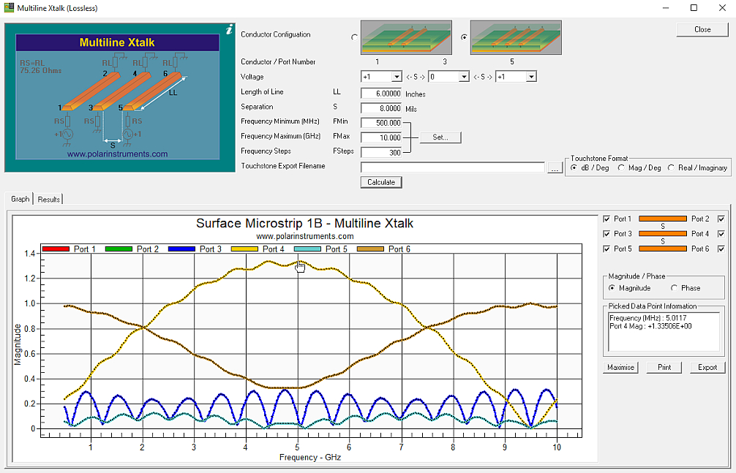Maximize the Multiline Xtalk window
736x473 pixels.
(694, 8)
